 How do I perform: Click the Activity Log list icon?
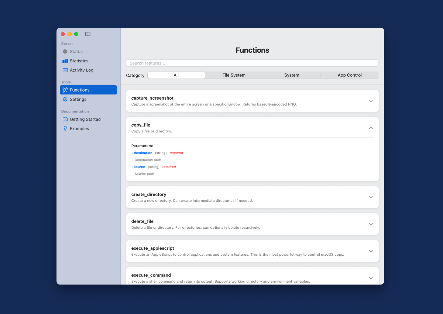tap(65, 70)
